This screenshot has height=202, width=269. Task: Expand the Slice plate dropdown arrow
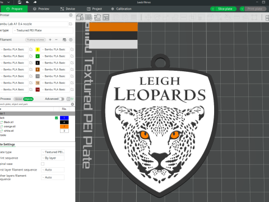212,9
